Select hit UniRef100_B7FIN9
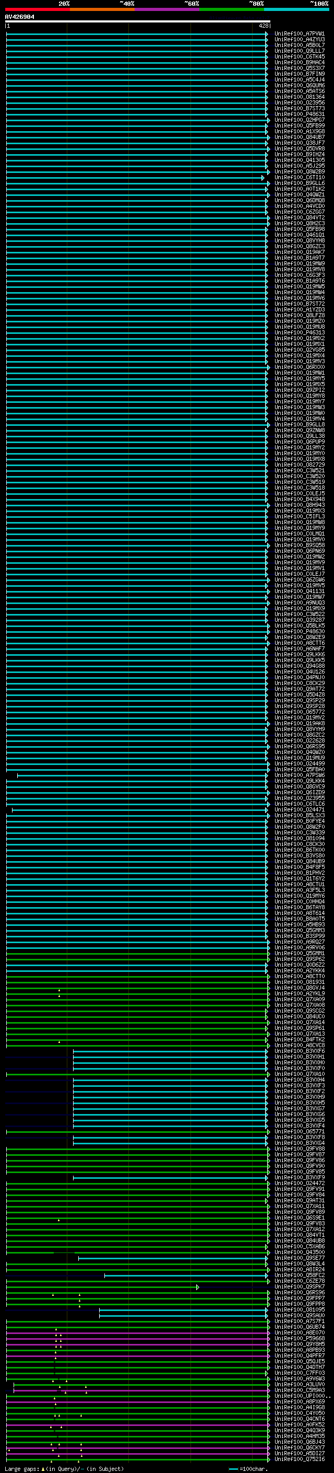This screenshot has width=334, height=1473. tap(300, 74)
